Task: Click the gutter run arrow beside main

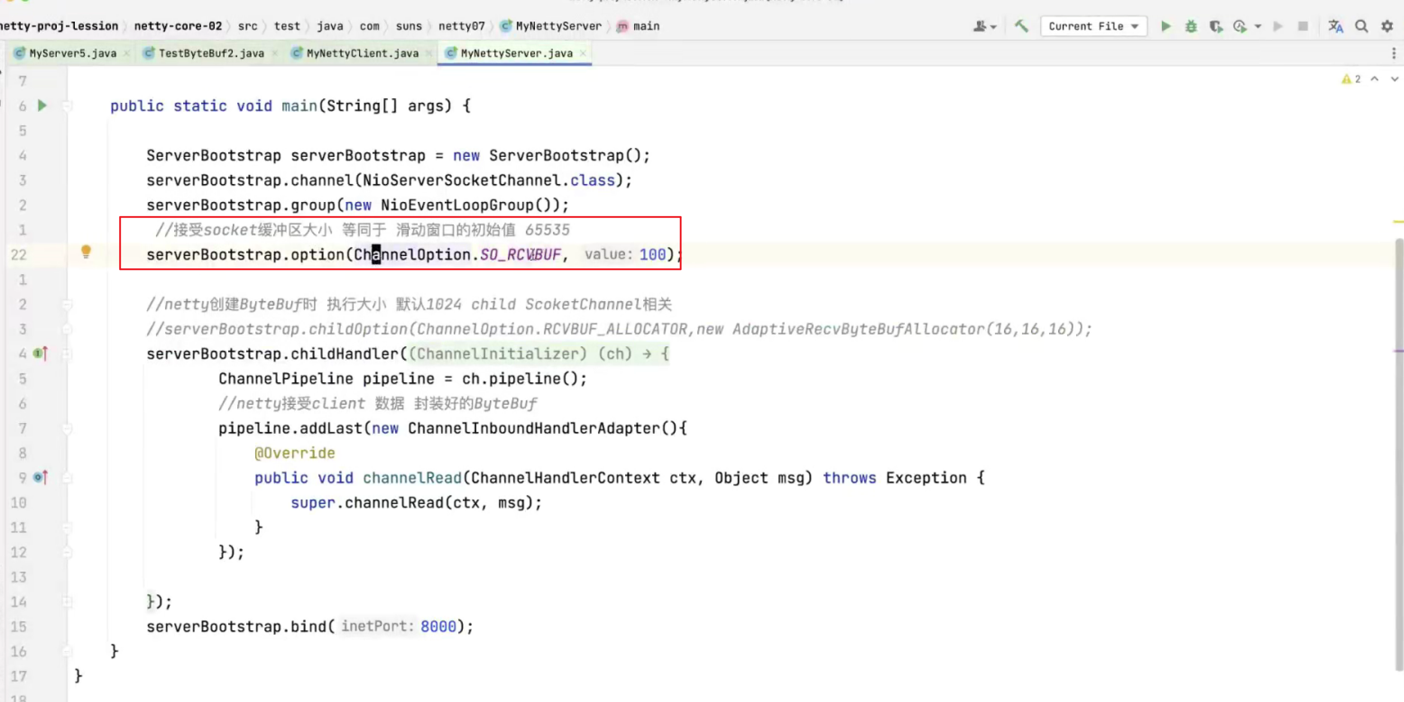Action: click(42, 105)
